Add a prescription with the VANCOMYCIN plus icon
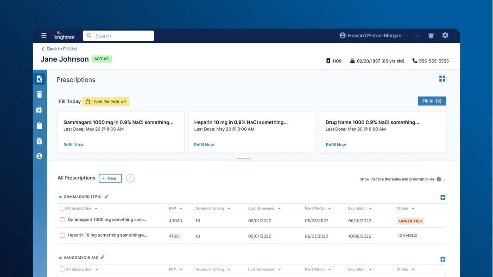This screenshot has width=493, height=277. click(442, 259)
